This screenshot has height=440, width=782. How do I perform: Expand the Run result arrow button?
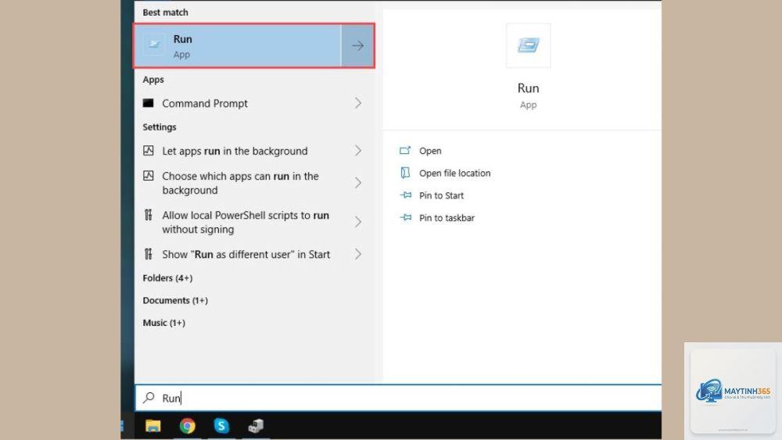(x=357, y=46)
